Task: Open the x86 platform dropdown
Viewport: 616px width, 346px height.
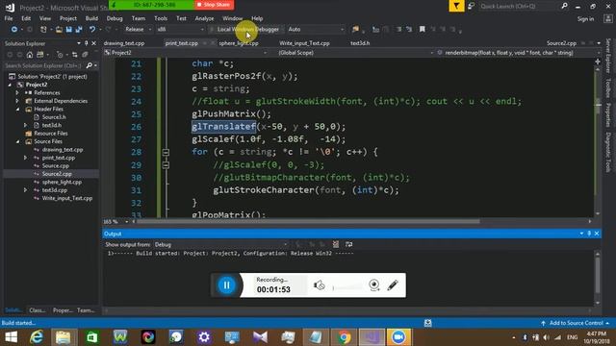Action: 180,30
